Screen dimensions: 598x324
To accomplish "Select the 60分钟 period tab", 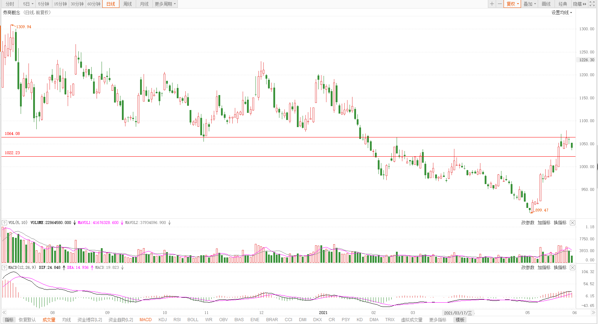I will pos(94,4).
